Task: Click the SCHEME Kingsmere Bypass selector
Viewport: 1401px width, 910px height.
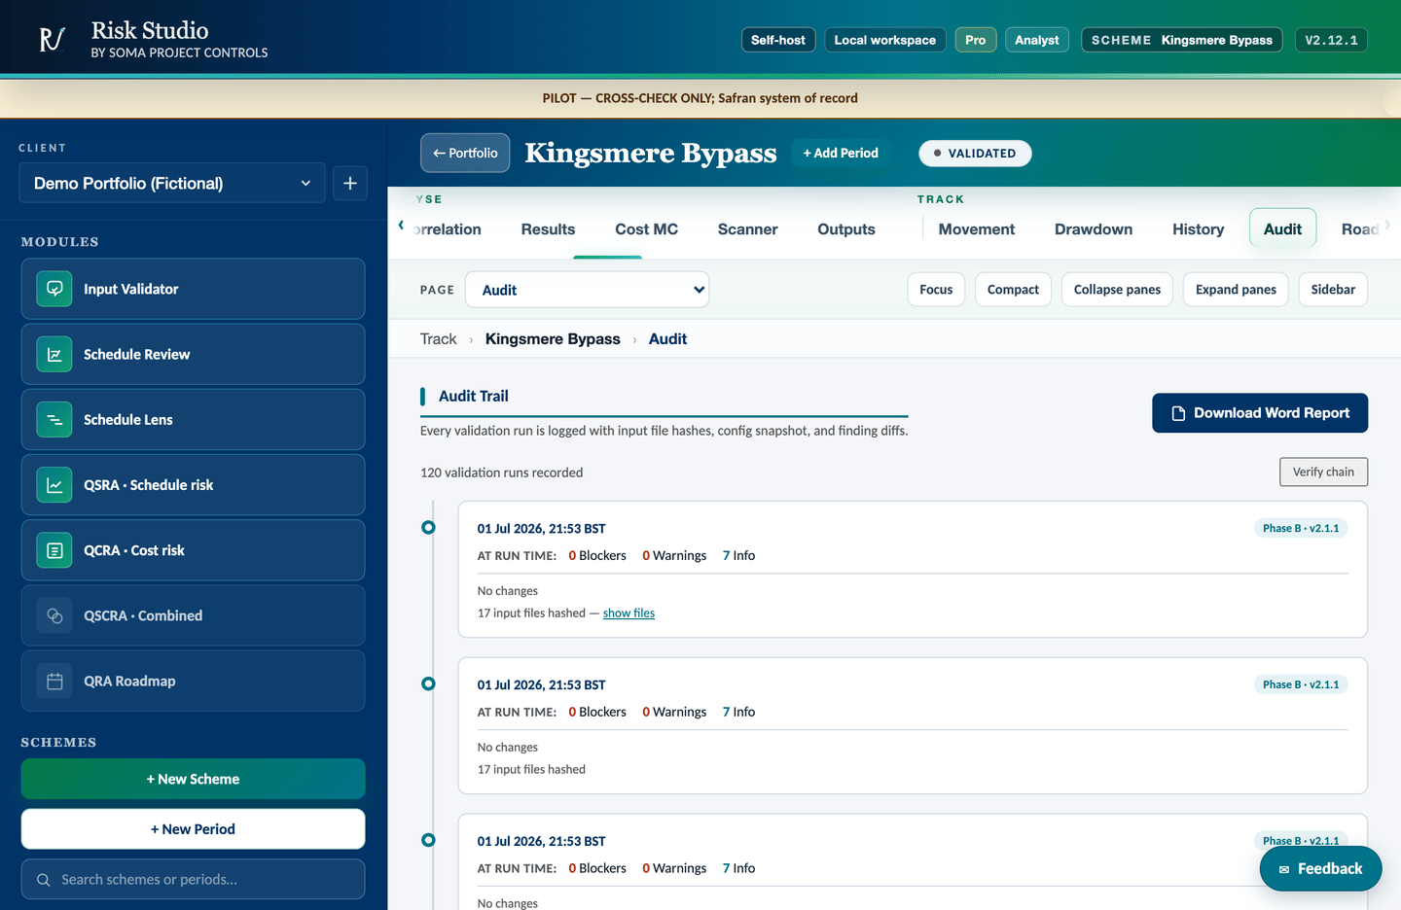Action: point(1182,40)
